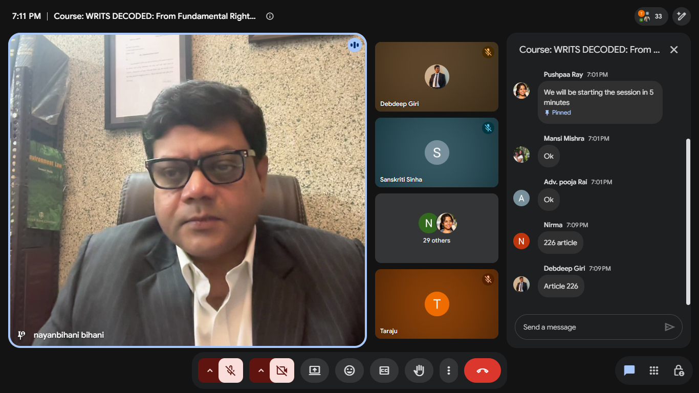Viewport: 699px width, 393px height.
Task: Open the Activities grid icon
Action: click(654, 370)
